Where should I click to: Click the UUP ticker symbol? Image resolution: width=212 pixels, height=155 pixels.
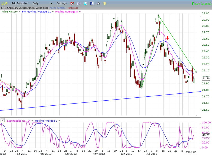[x=5, y=3]
